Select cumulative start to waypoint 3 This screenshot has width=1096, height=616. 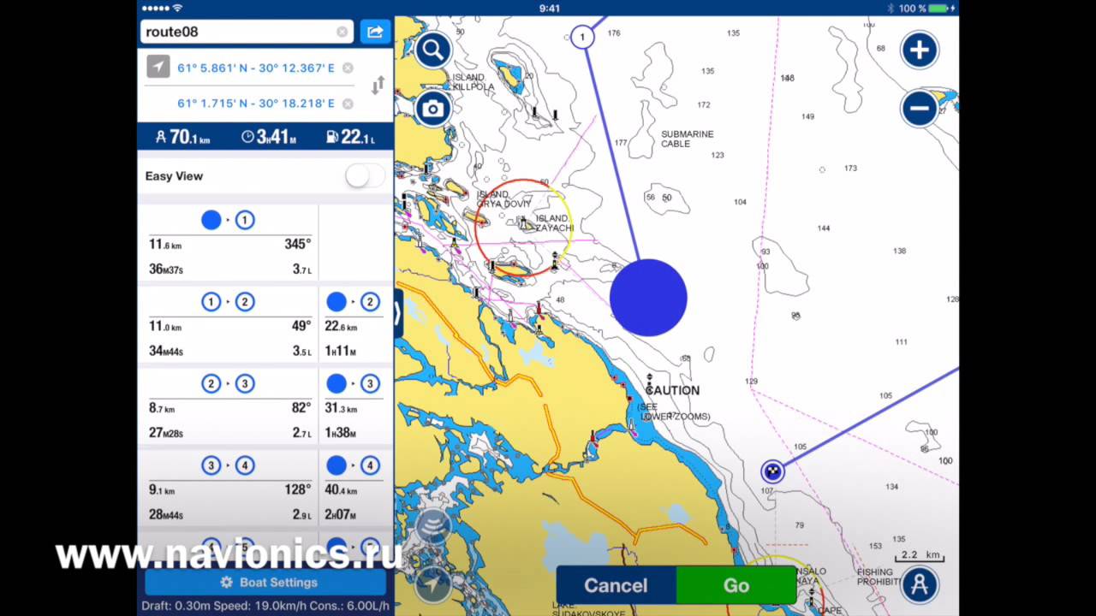pos(354,407)
